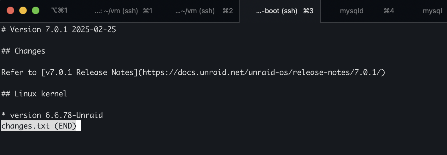Viewport: 447px width, 155px height.
Task: Open the partially visible mysql tab
Action: coord(432,11)
